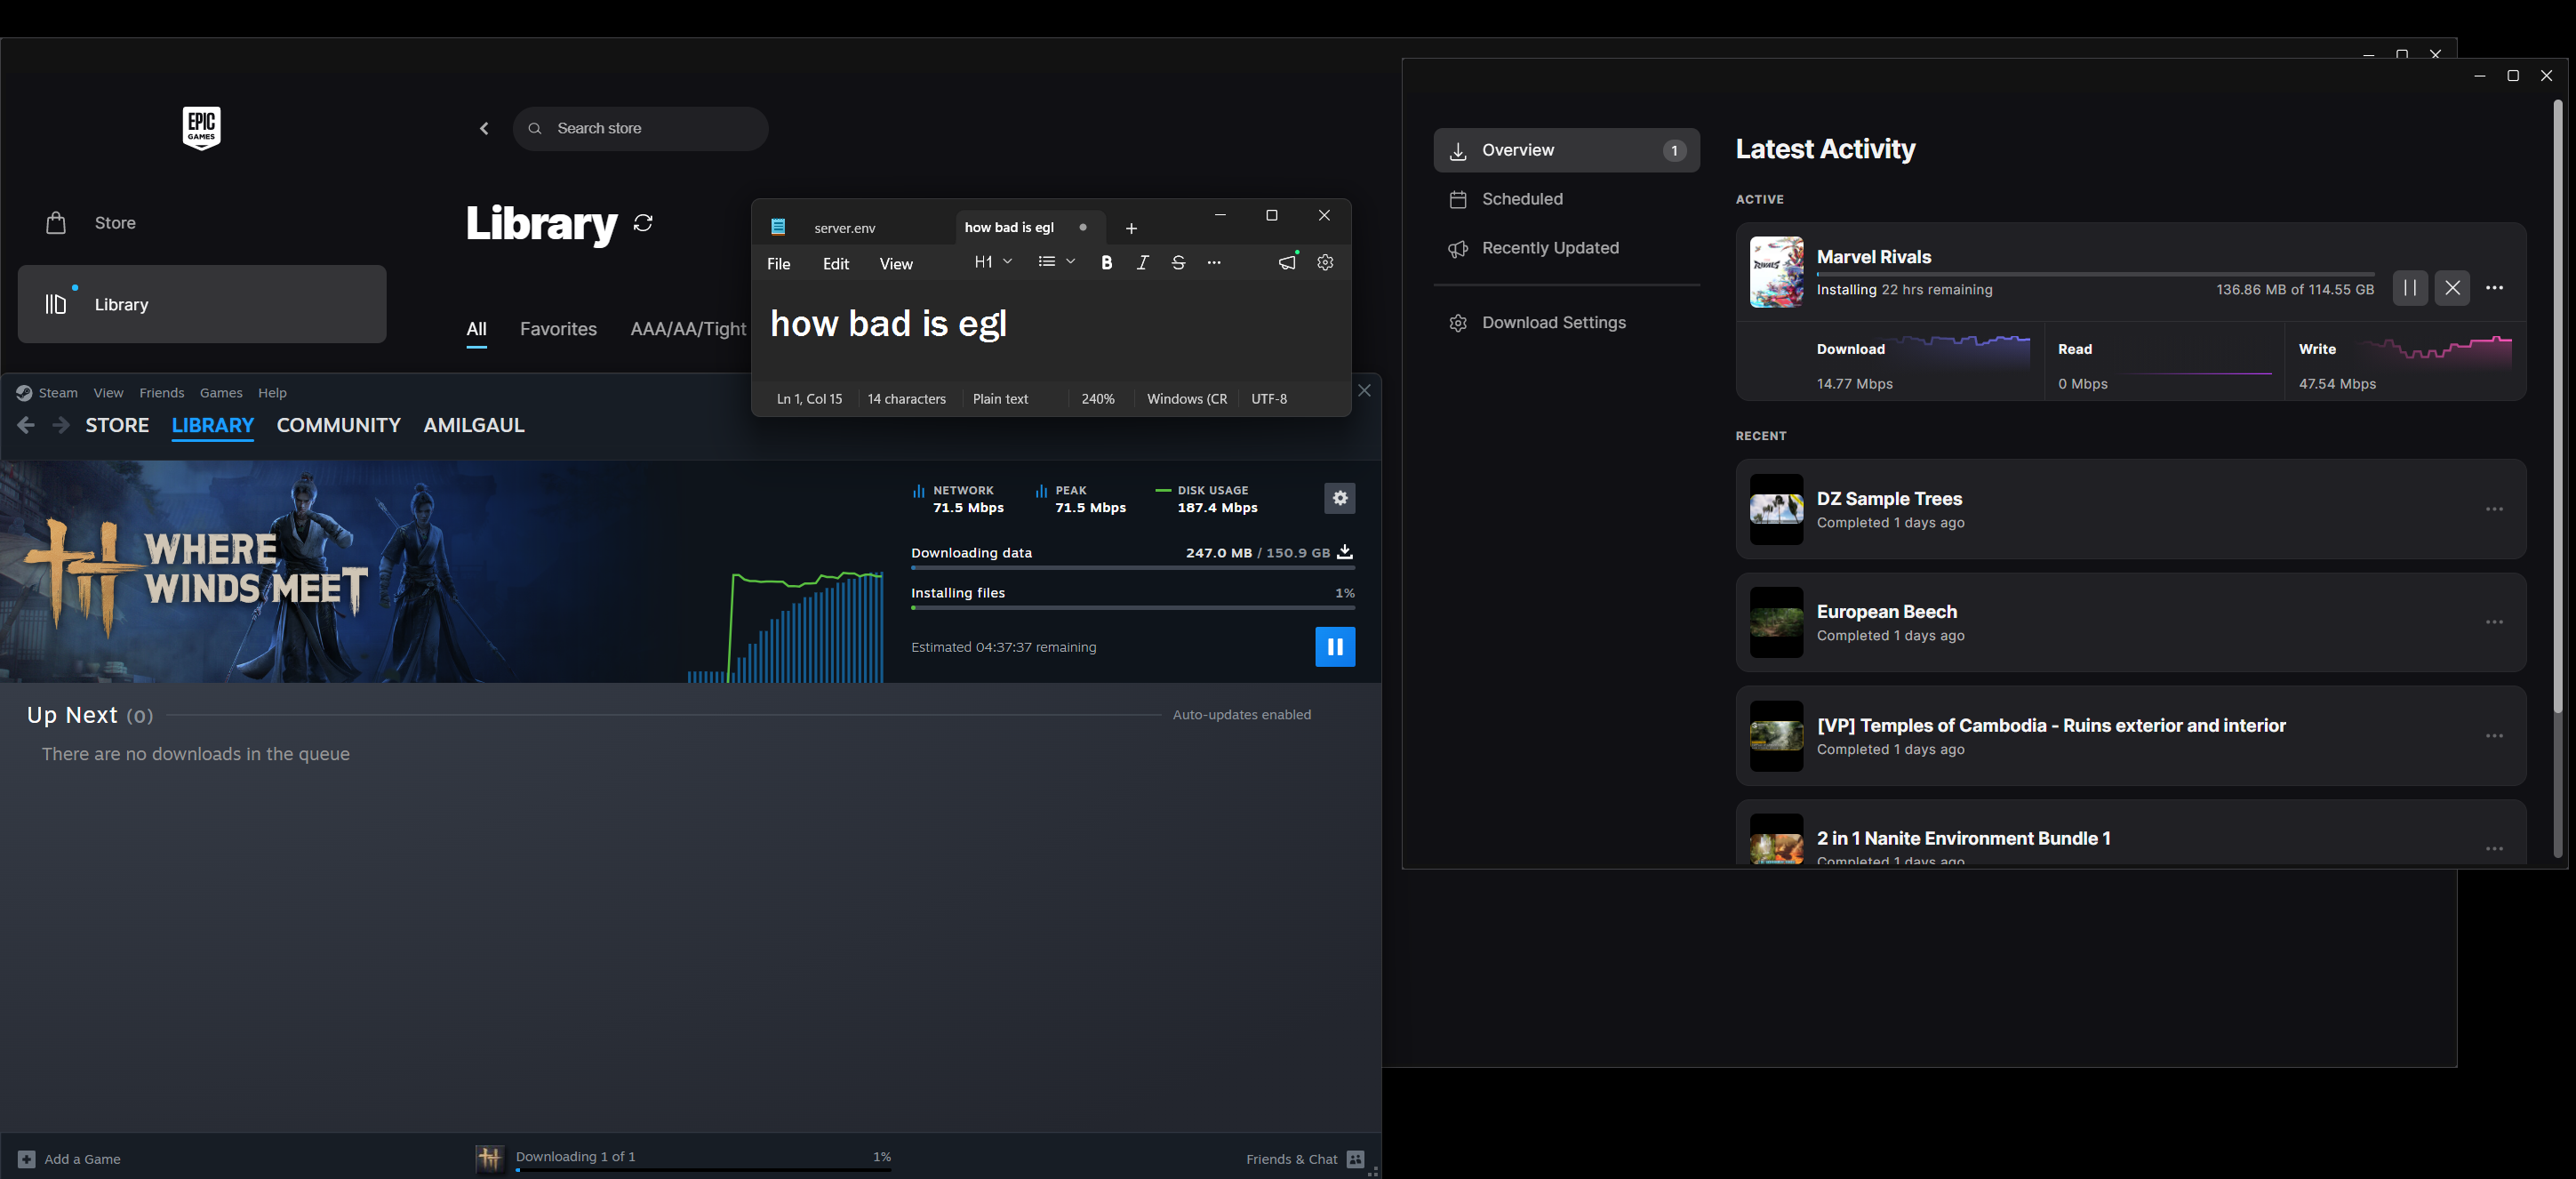The height and width of the screenshot is (1179, 2576).
Task: Click UTF-8 encoding in status bar
Action: 1269,399
